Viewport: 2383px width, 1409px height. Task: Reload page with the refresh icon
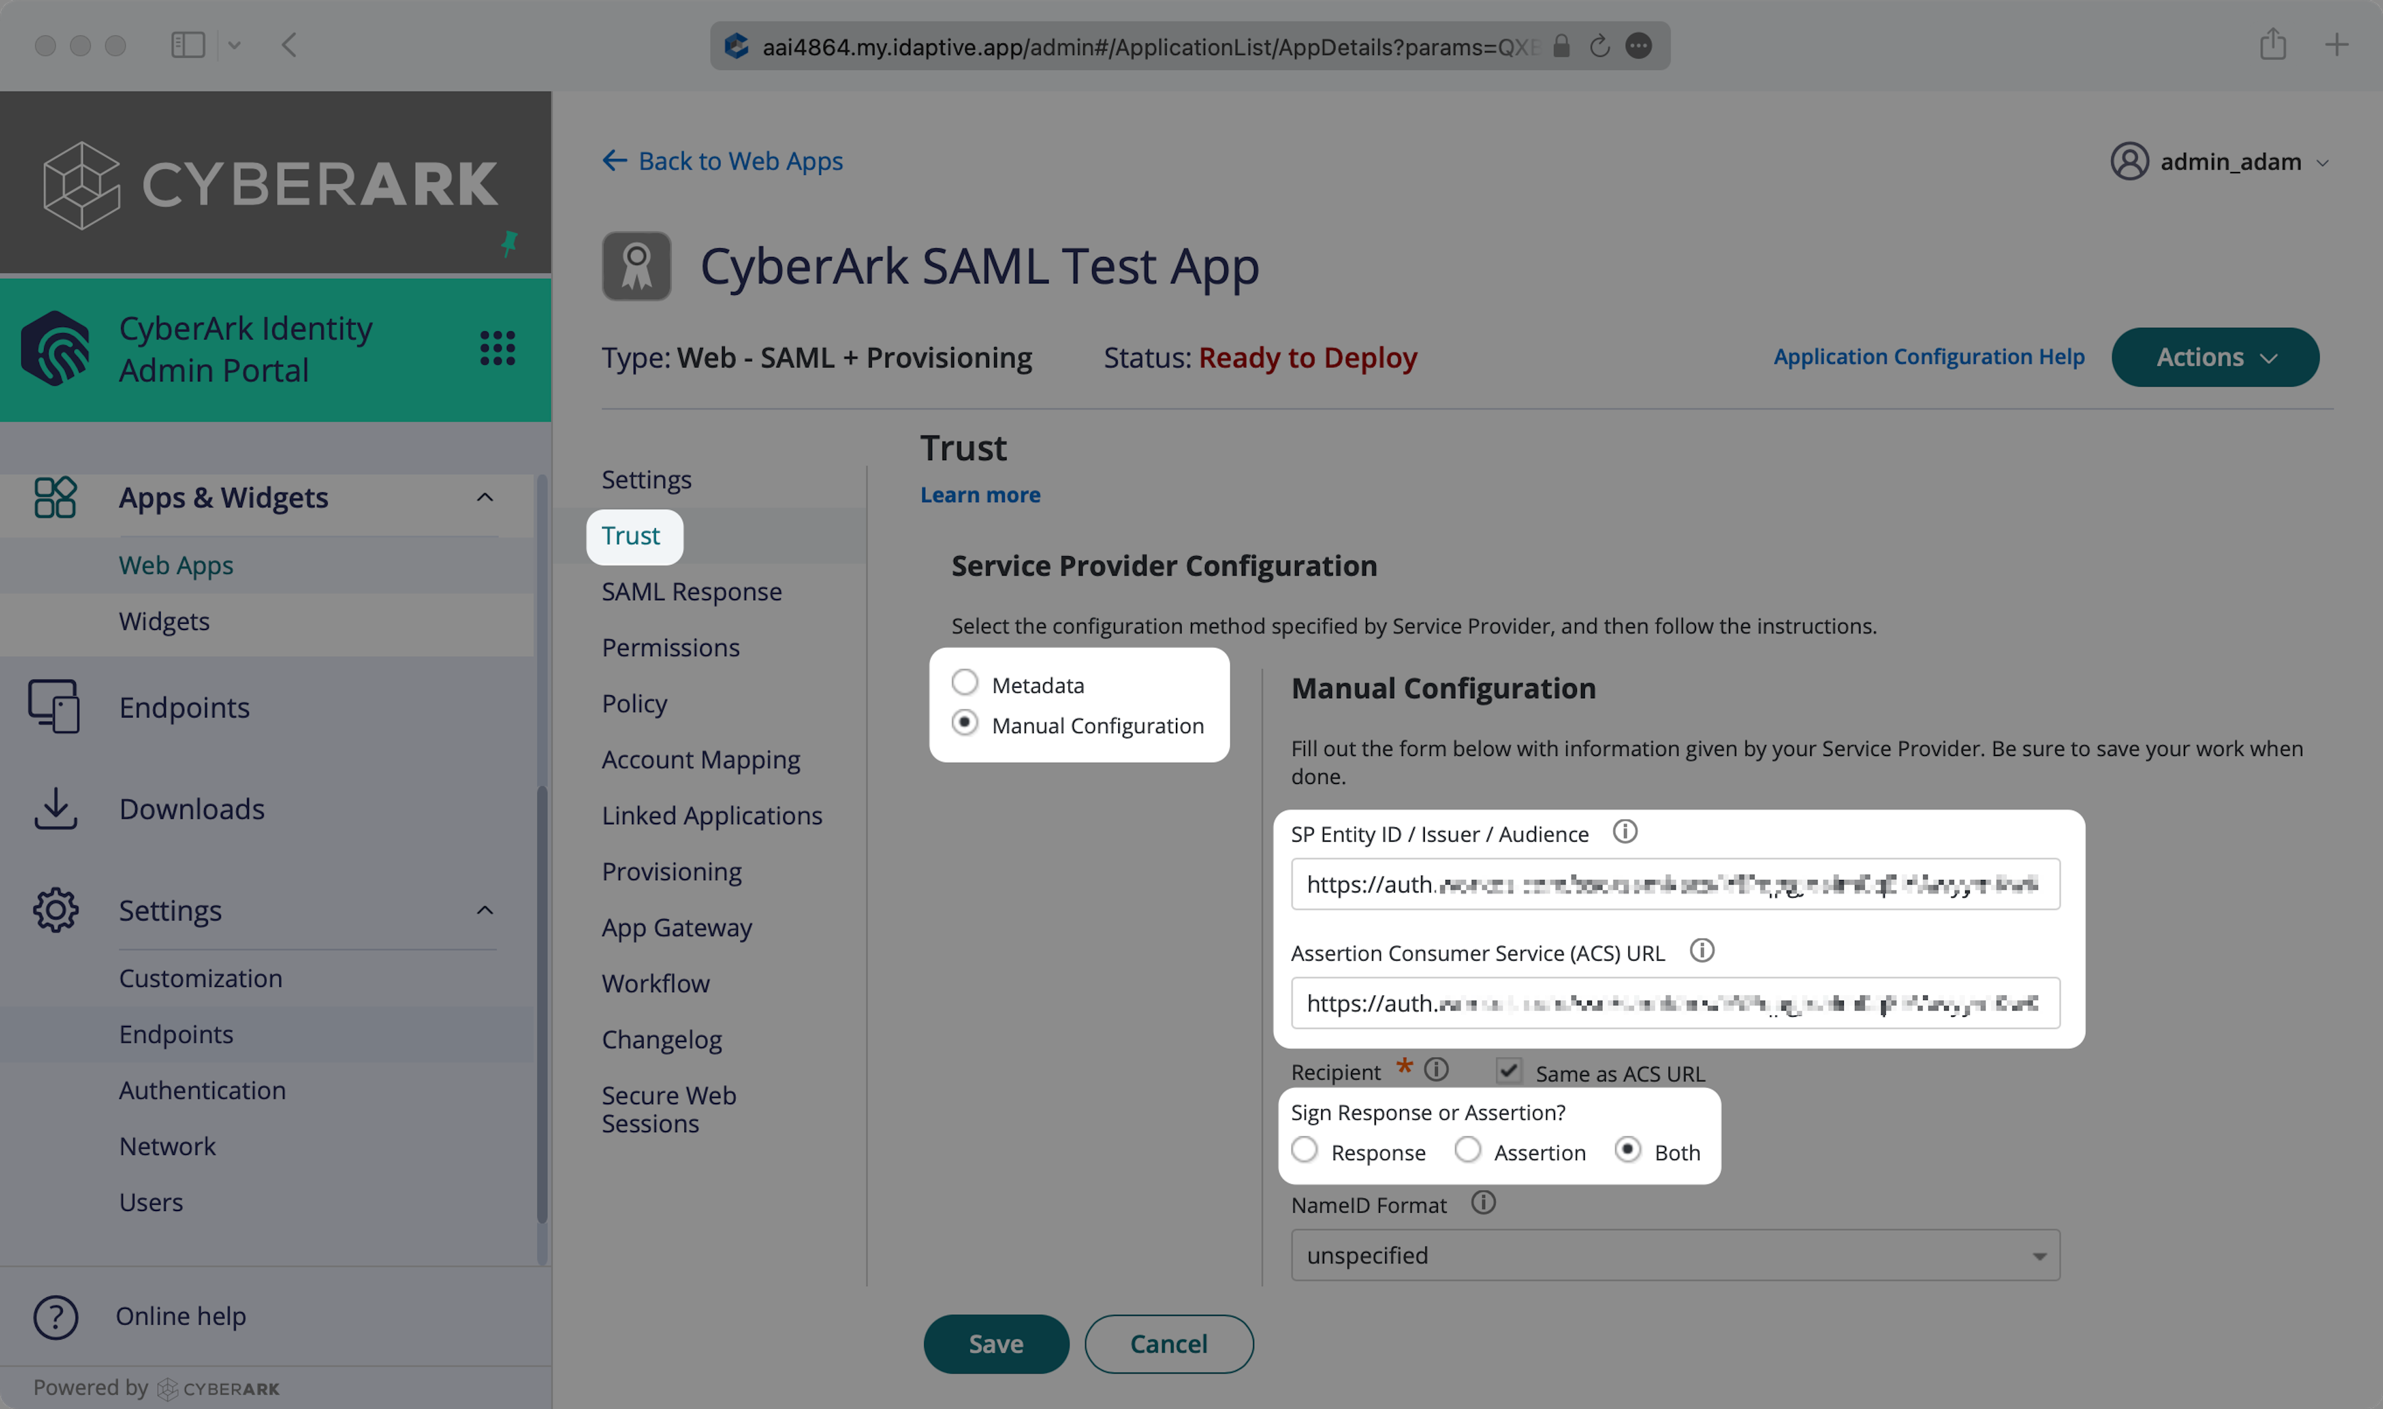(1599, 45)
